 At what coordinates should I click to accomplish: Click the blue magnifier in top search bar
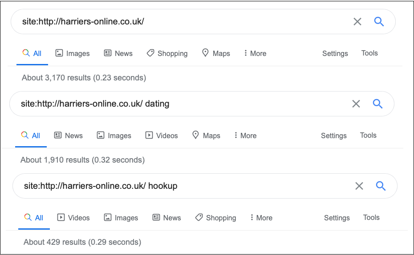[x=379, y=22]
